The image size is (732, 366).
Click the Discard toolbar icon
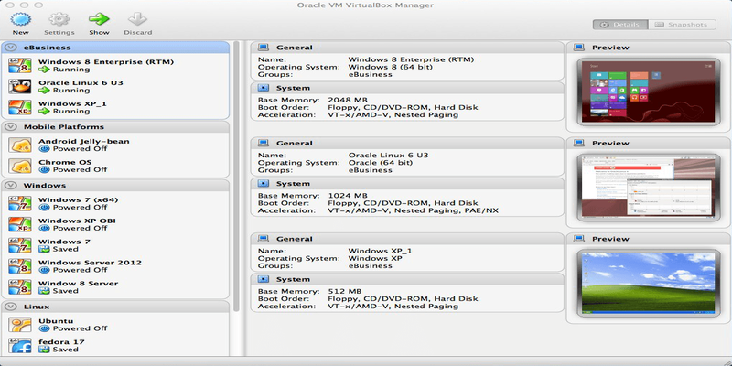click(x=137, y=18)
